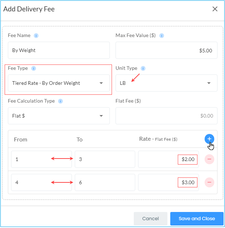Click the Fee Calculation Type info icon
Viewport: 225px width, 228px height.
click(60, 101)
